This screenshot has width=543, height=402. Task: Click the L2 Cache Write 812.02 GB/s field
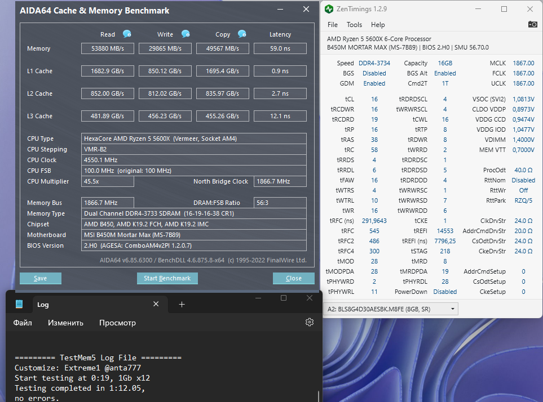coord(165,93)
